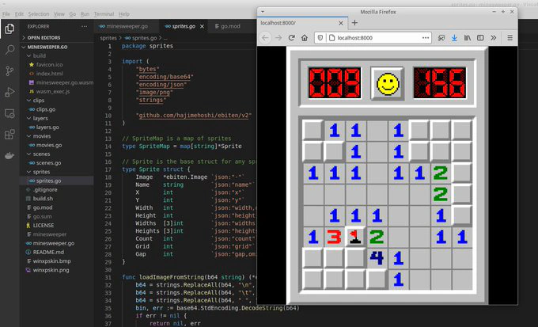Open clips.go in the explorer
This screenshot has height=327, width=538.
click(x=46, y=109)
